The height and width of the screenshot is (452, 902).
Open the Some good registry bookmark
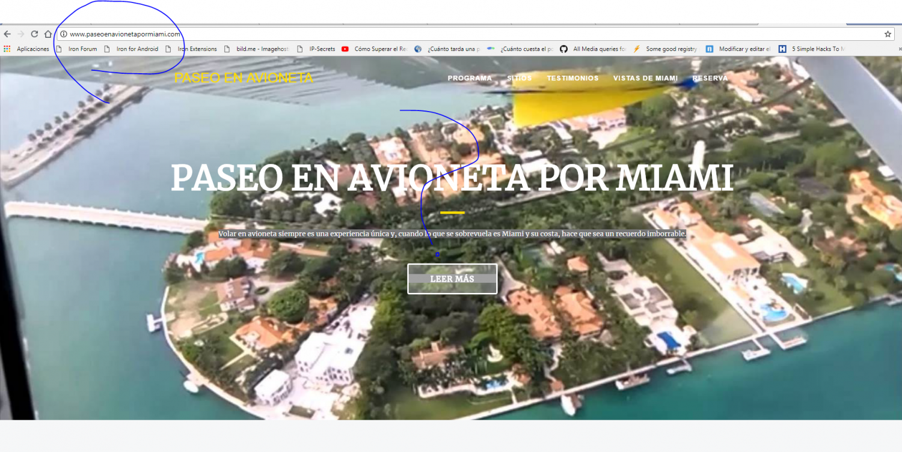pyautogui.click(x=665, y=49)
